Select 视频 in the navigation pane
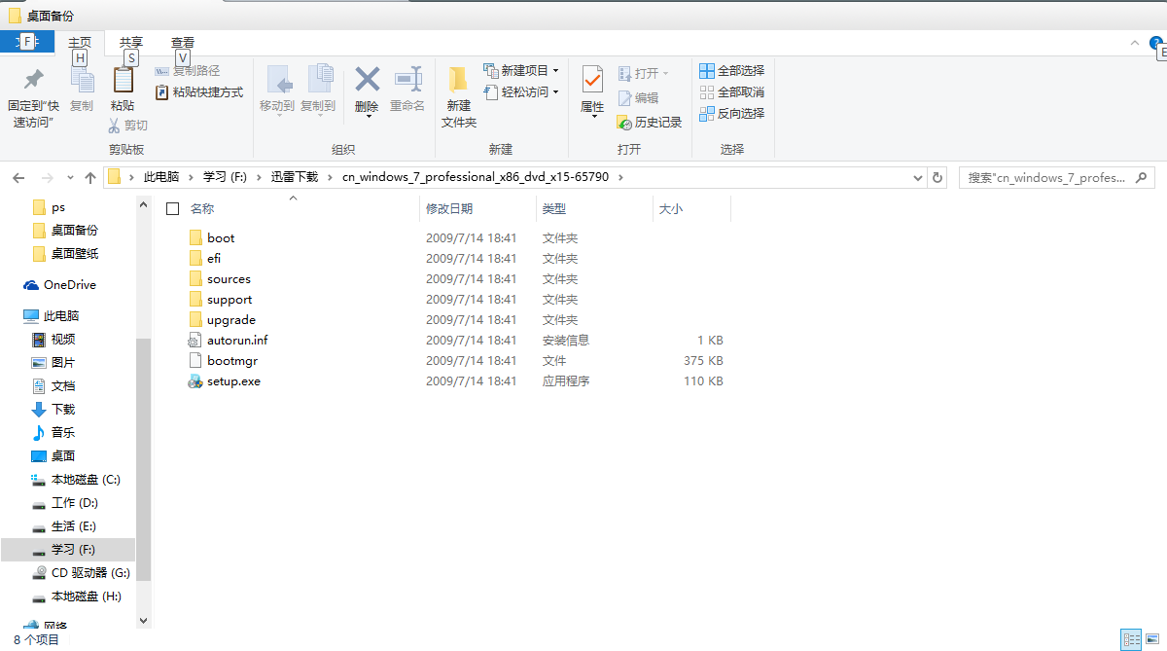The height and width of the screenshot is (651, 1167). (62, 340)
